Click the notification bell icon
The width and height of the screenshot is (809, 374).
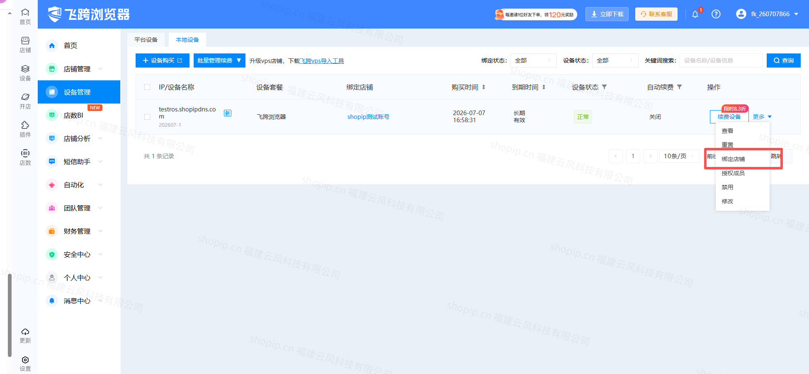click(695, 14)
